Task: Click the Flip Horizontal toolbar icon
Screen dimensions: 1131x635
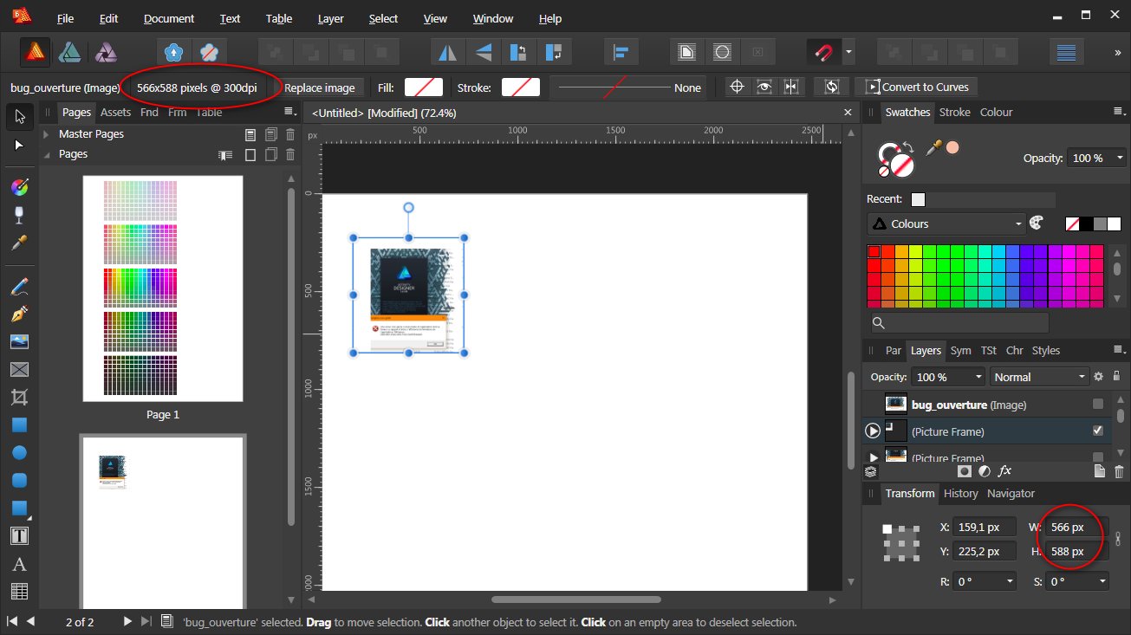Action: click(448, 52)
